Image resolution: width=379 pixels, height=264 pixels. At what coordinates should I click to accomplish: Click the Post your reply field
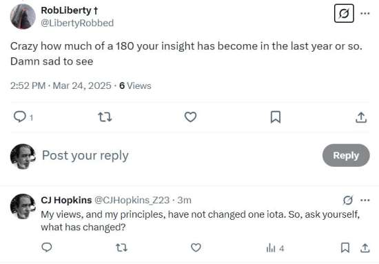[179, 155]
